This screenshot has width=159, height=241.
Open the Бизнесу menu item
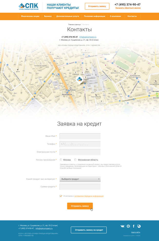click(x=48, y=16)
